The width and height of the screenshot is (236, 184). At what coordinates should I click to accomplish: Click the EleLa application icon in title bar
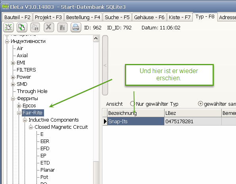click(5, 7)
